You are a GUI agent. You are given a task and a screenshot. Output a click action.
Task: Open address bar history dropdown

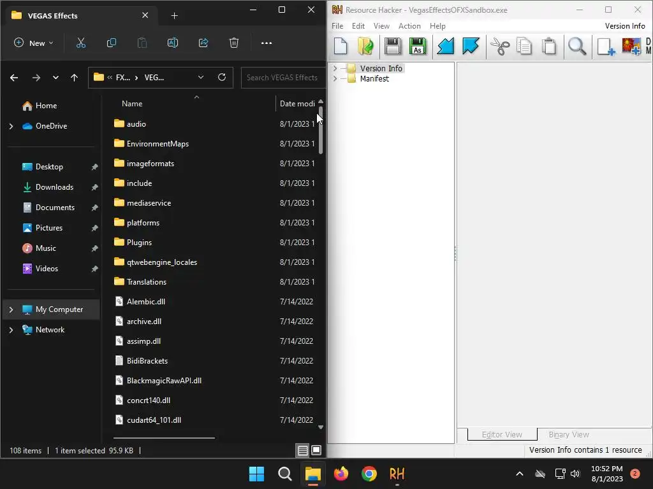pyautogui.click(x=201, y=77)
